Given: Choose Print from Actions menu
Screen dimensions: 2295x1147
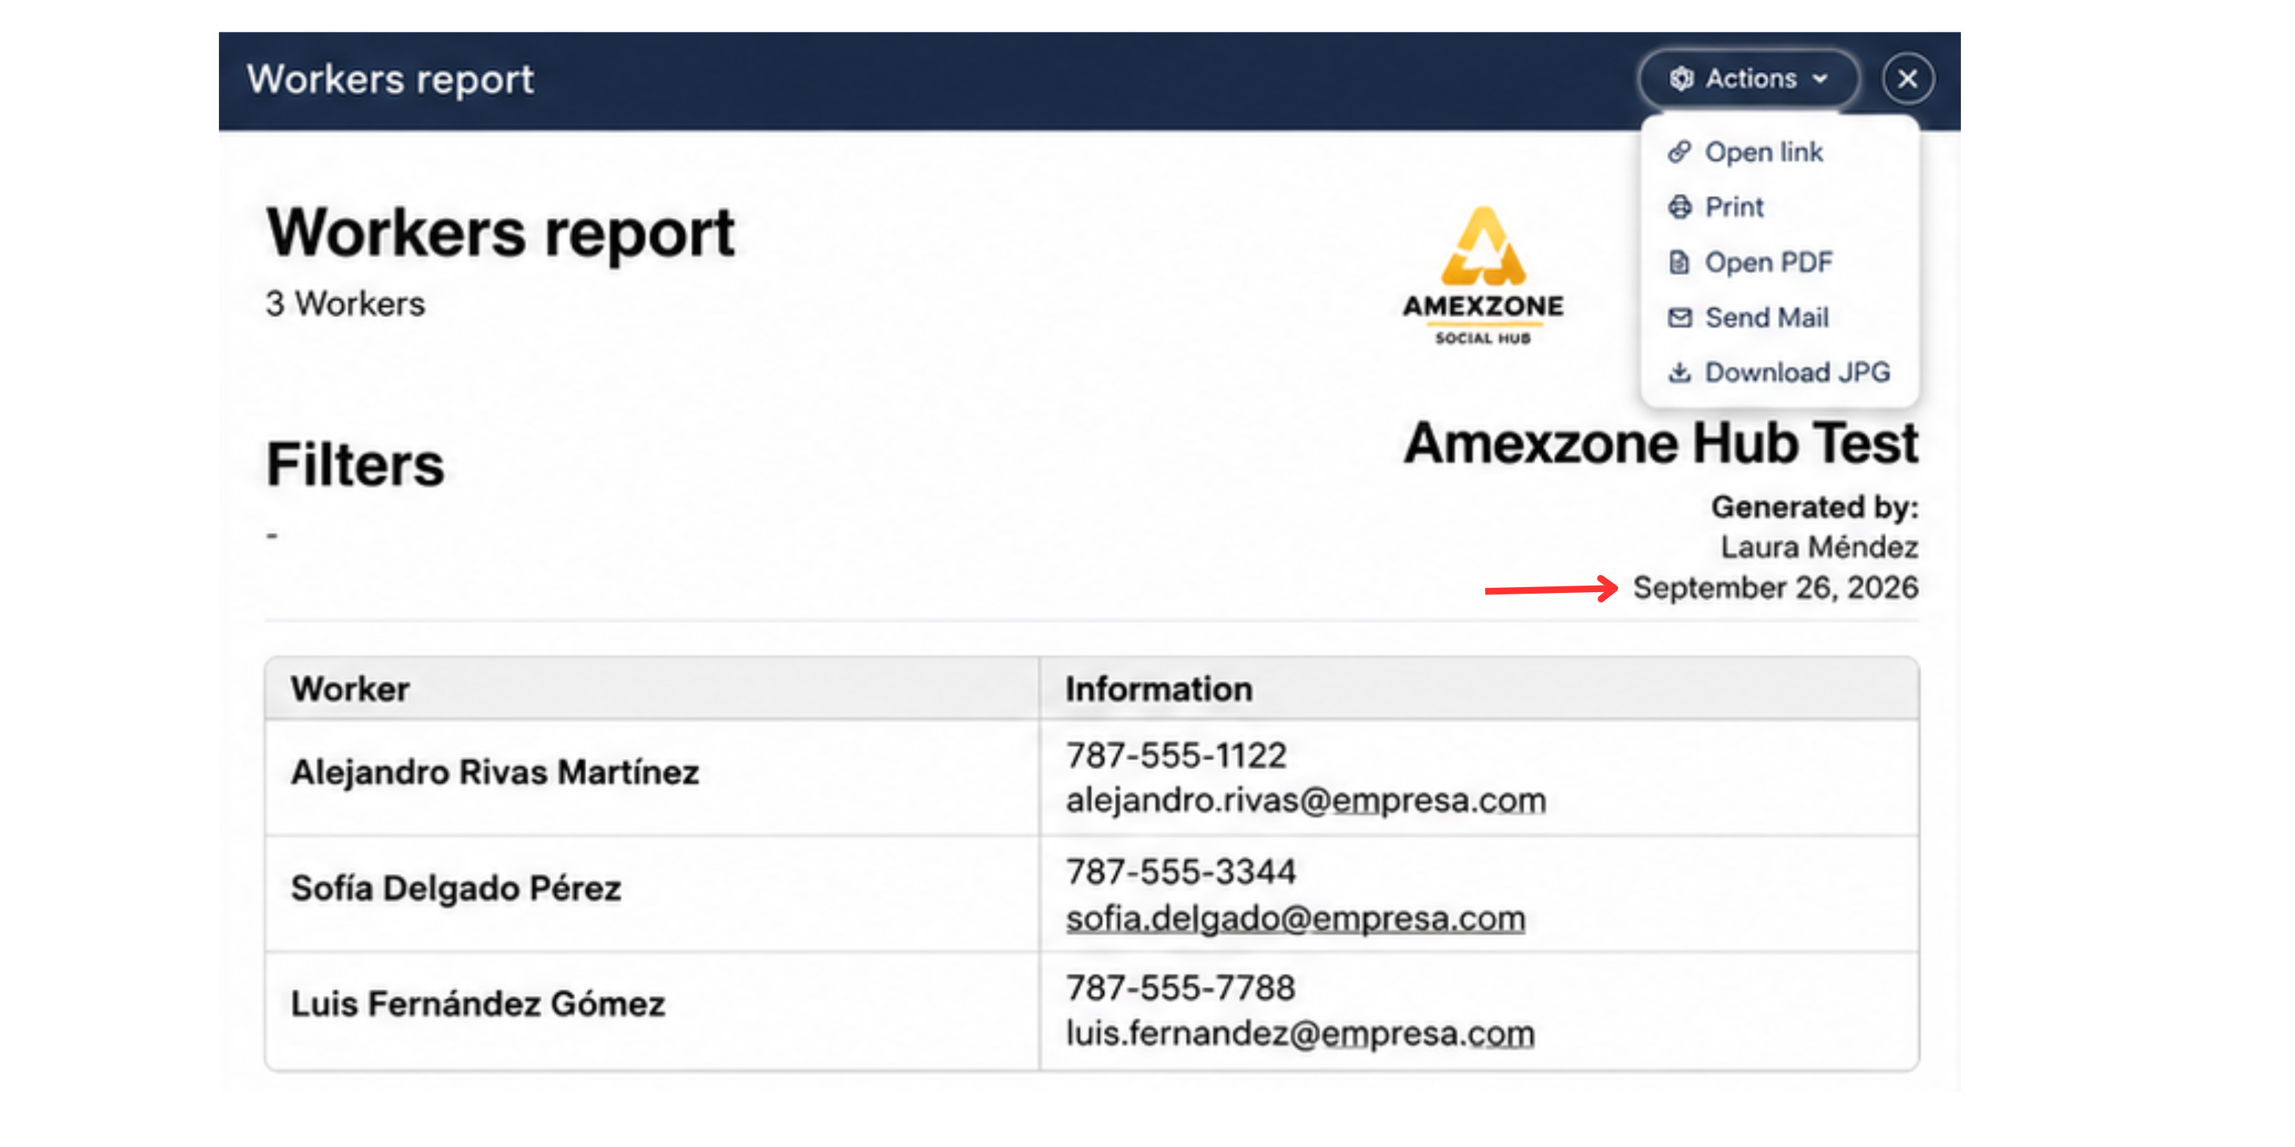Looking at the screenshot, I should (x=1779, y=207).
